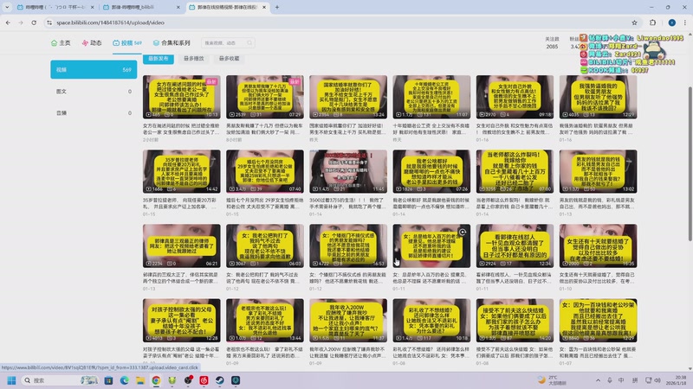Open Steam from the taskbar
The width and height of the screenshot is (693, 389).
(x=220, y=380)
